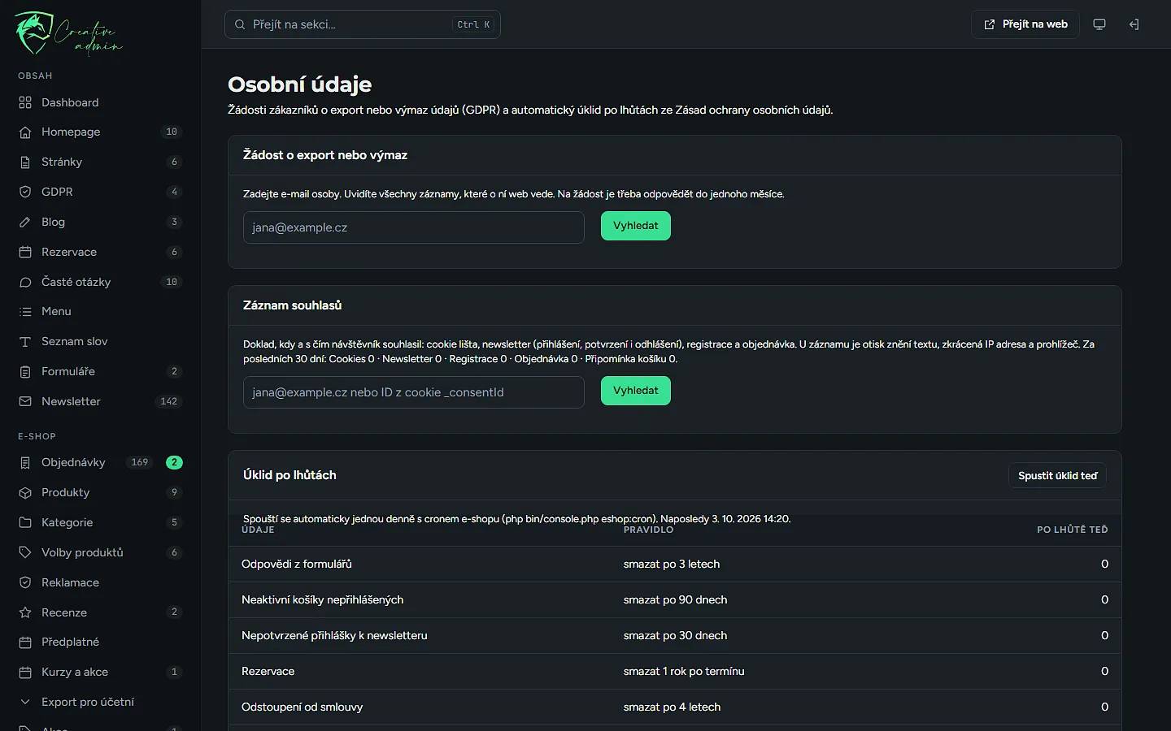Click Odstoupení od smlouvy row label
Viewport: 1171px width, 731px height.
click(303, 707)
